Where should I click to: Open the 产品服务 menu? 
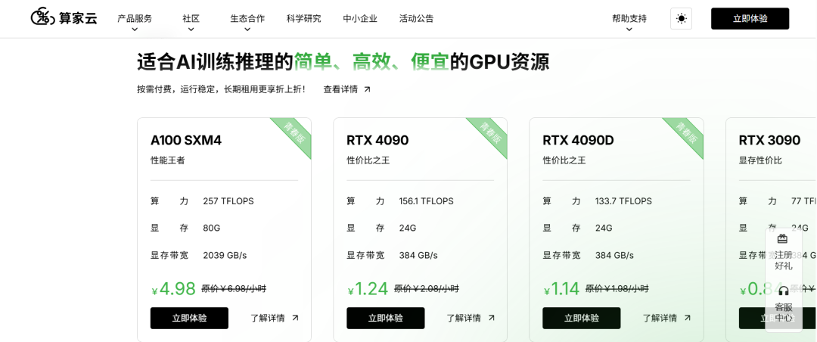coord(135,19)
